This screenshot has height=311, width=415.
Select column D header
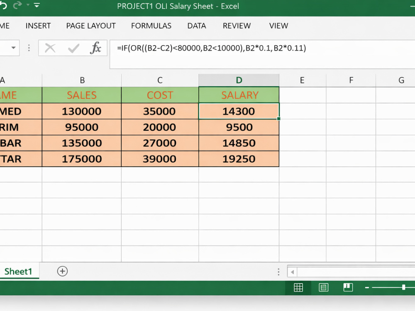coord(239,80)
